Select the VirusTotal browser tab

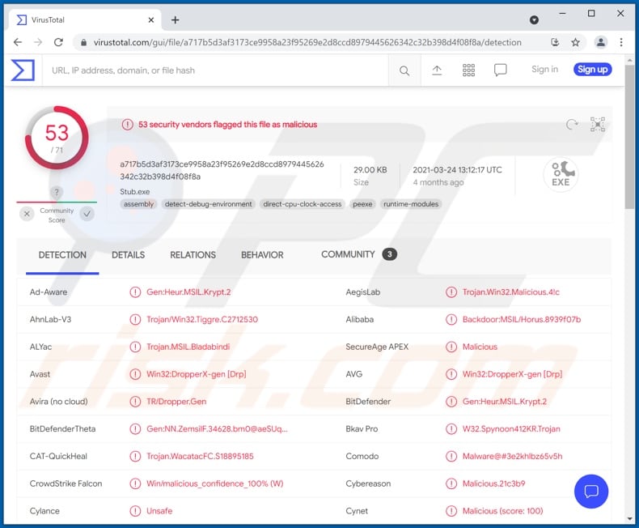point(84,20)
